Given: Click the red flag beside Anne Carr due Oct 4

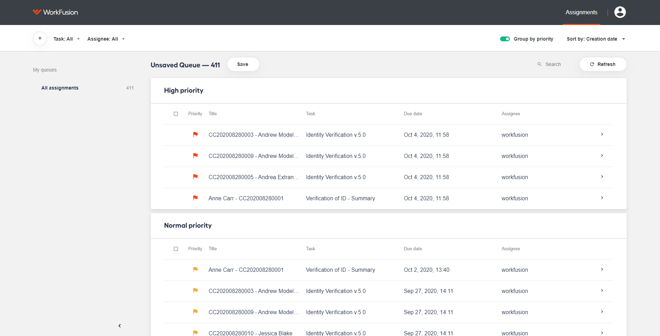Looking at the screenshot, I should pos(195,198).
